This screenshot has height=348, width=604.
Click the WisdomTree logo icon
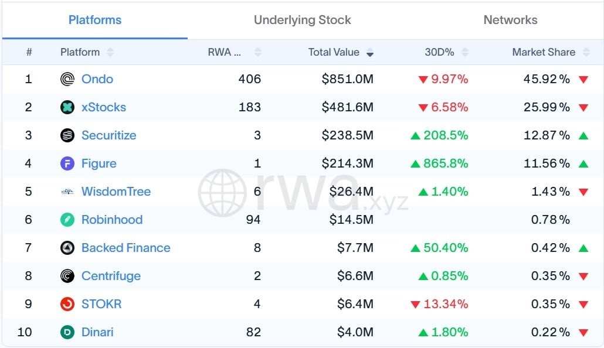67,192
